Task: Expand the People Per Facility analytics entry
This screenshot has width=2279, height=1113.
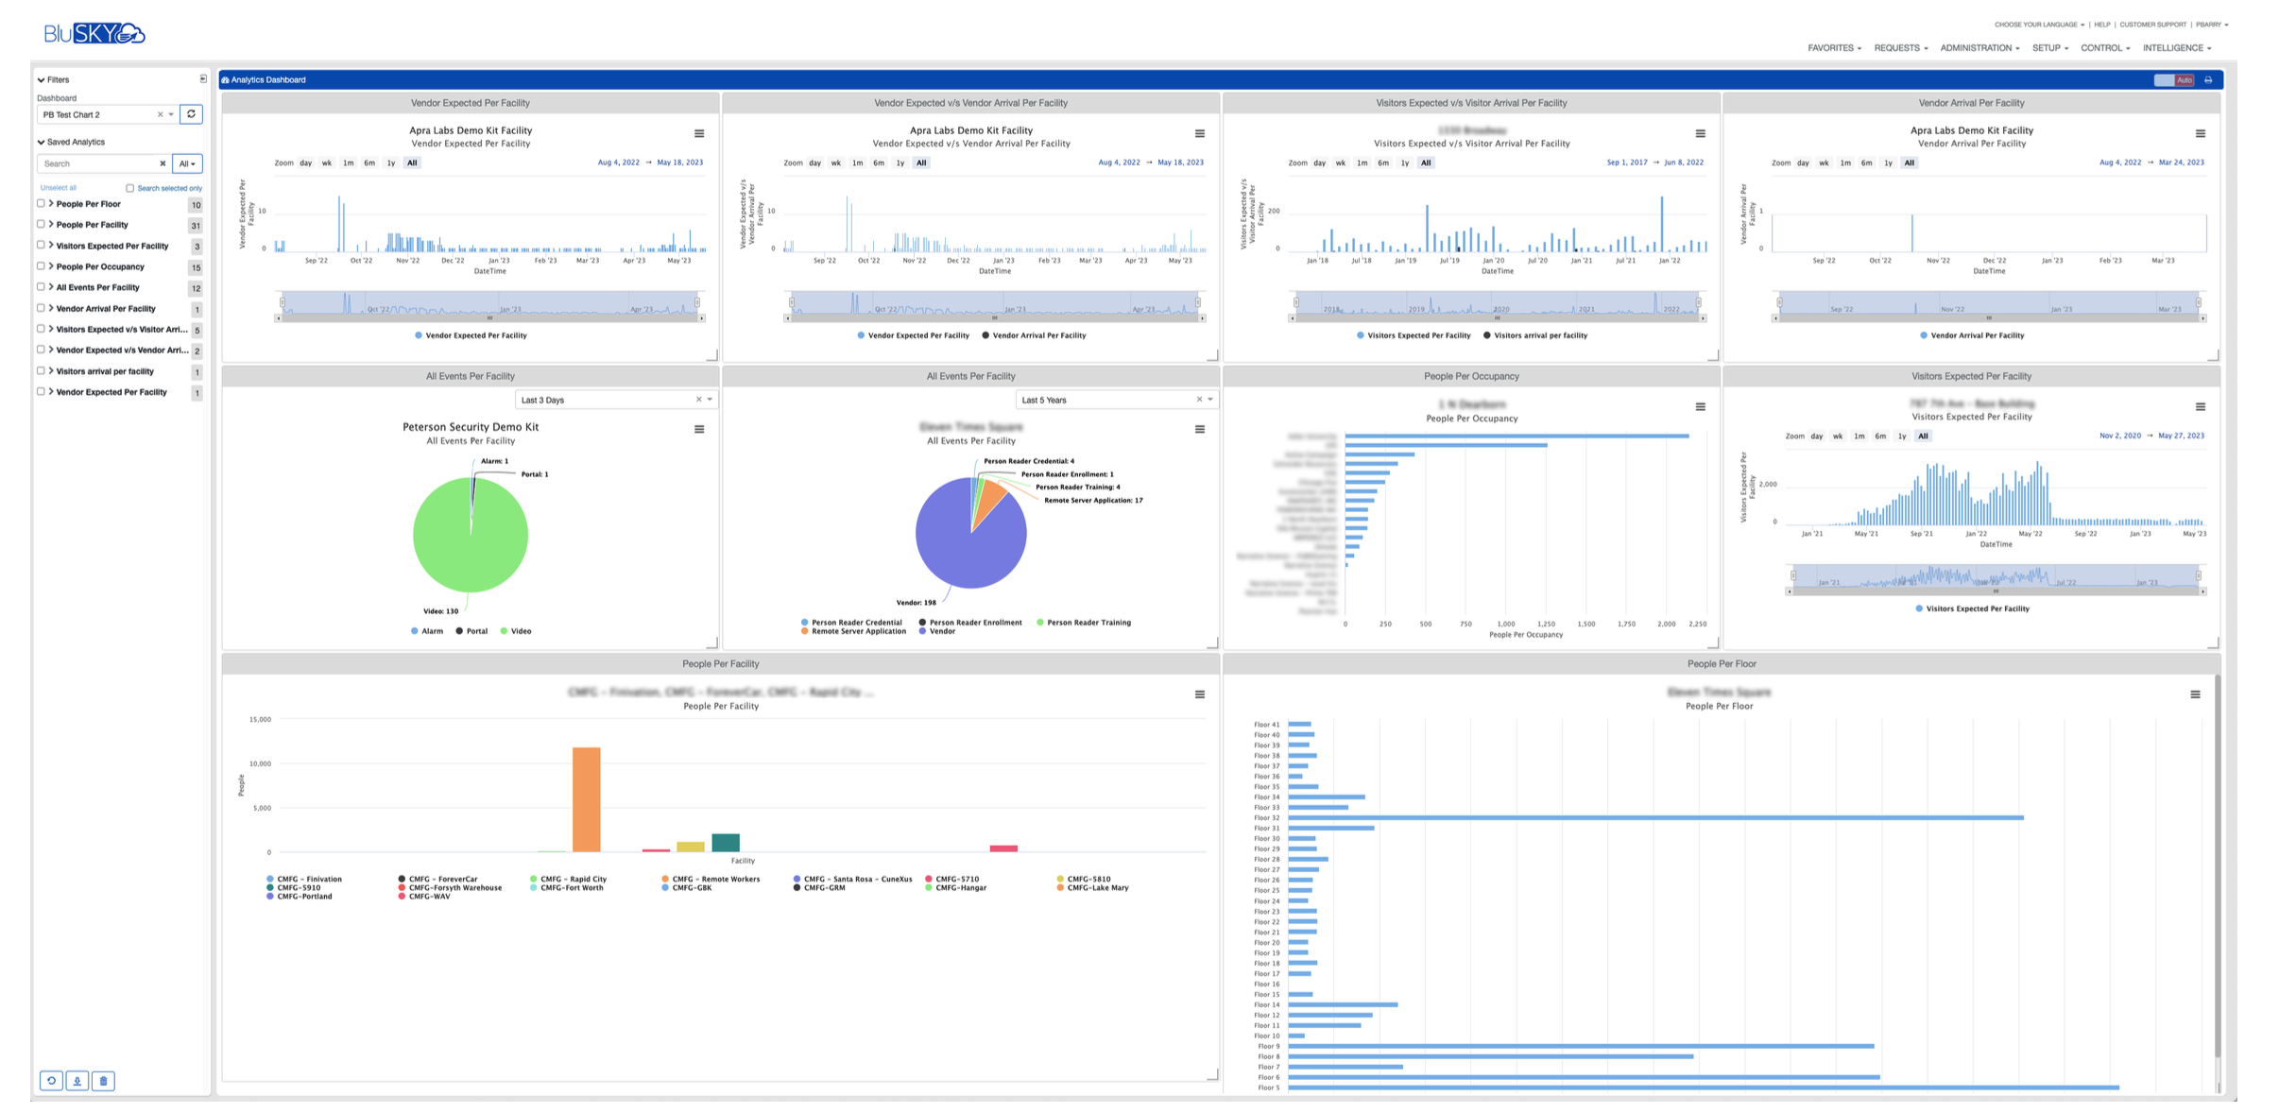Action: [49, 224]
